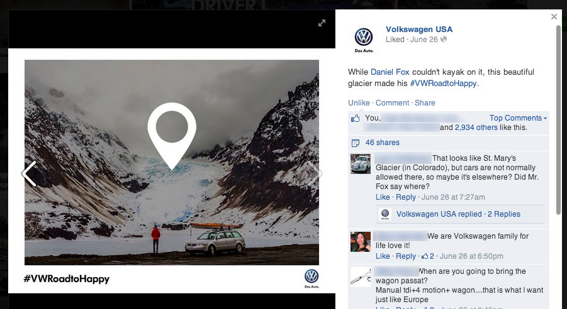Click the map pin marker on photo
The width and height of the screenshot is (567, 309).
(x=172, y=136)
